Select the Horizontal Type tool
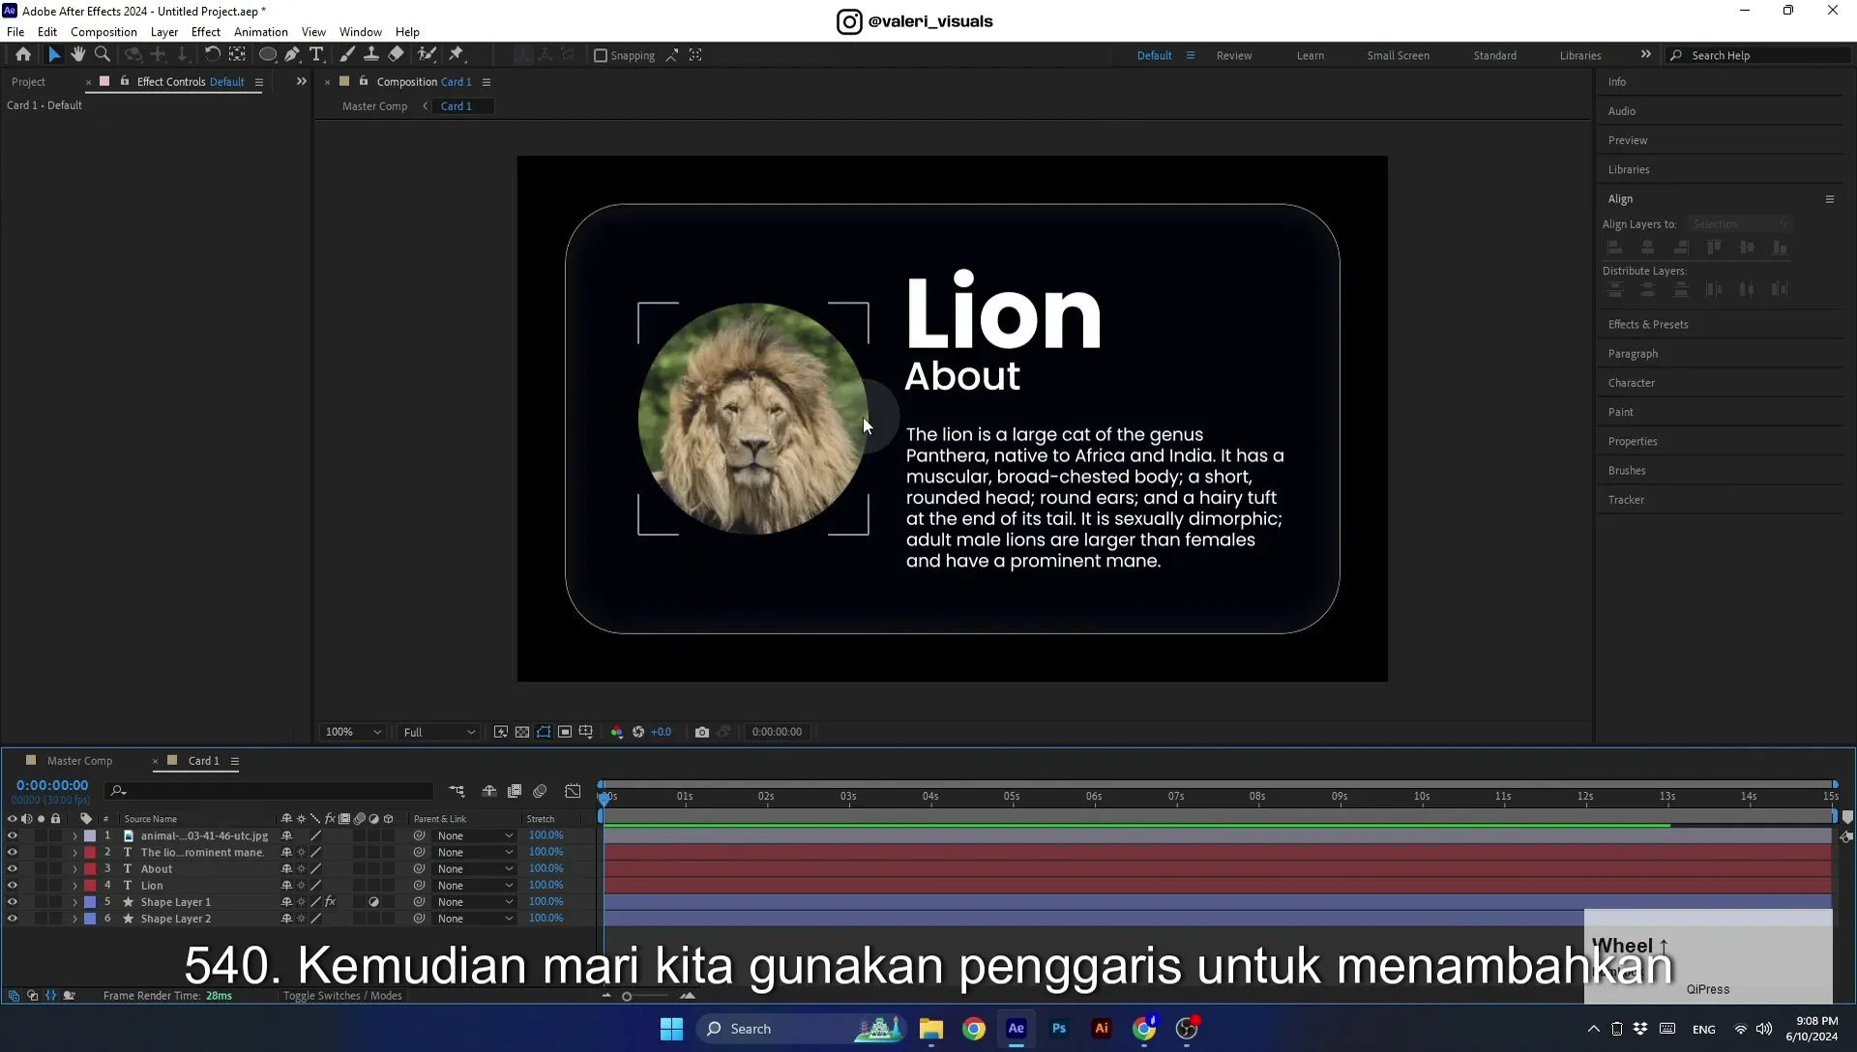 coord(316,55)
